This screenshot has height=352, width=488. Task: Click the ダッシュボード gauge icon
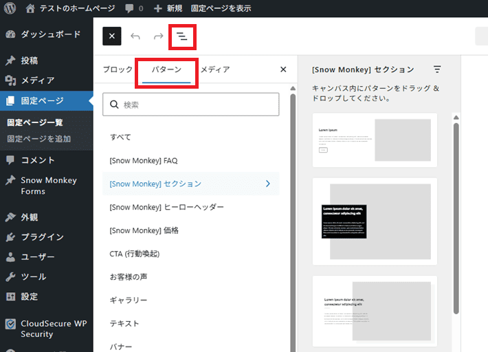coord(10,34)
